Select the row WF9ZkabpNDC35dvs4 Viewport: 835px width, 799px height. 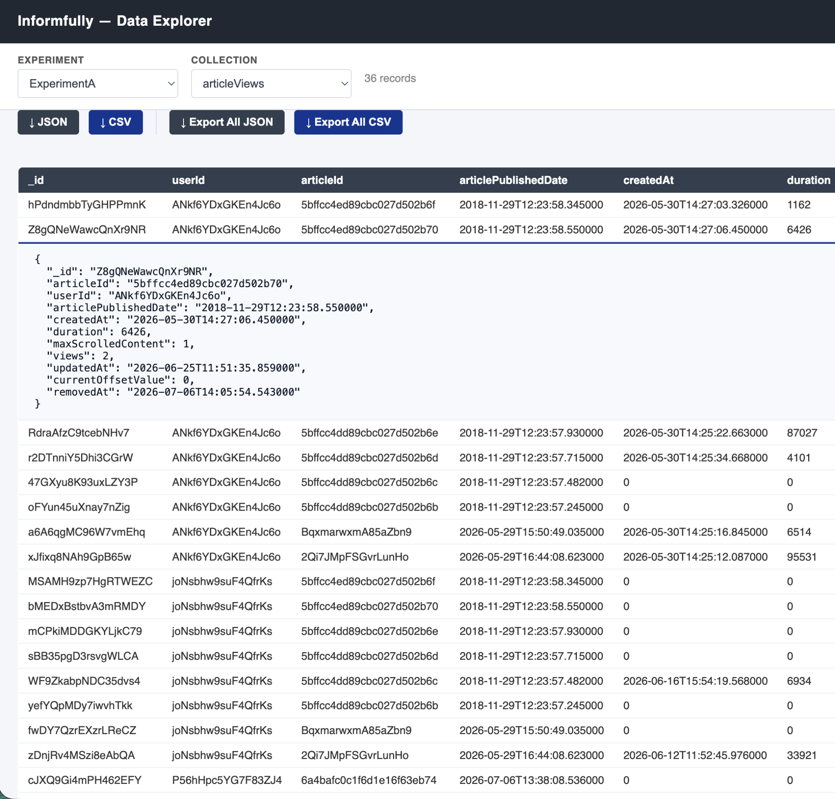(426, 681)
